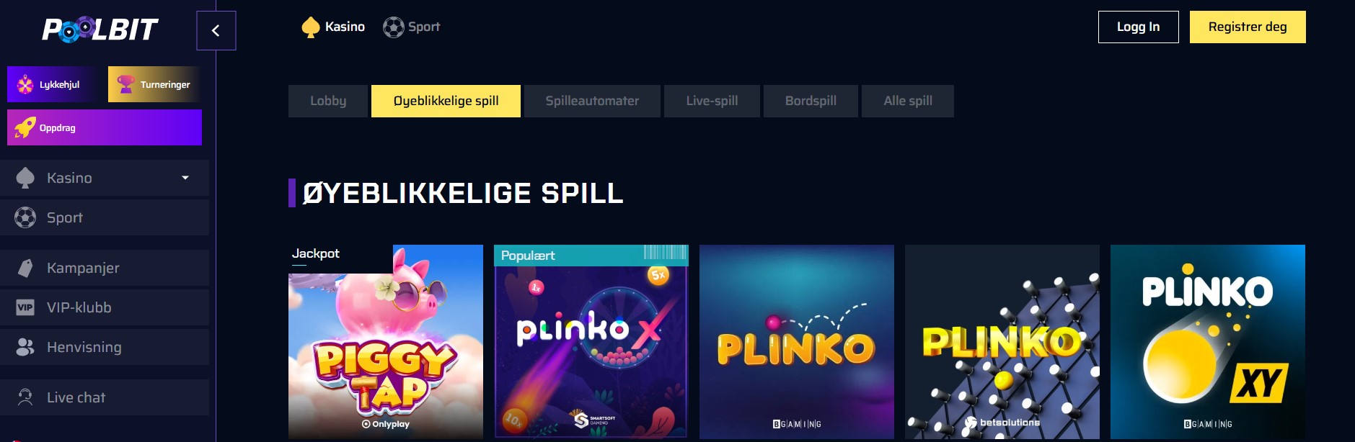Collapse the sidebar with the chevron button
This screenshot has height=442, width=1355.
point(216,30)
